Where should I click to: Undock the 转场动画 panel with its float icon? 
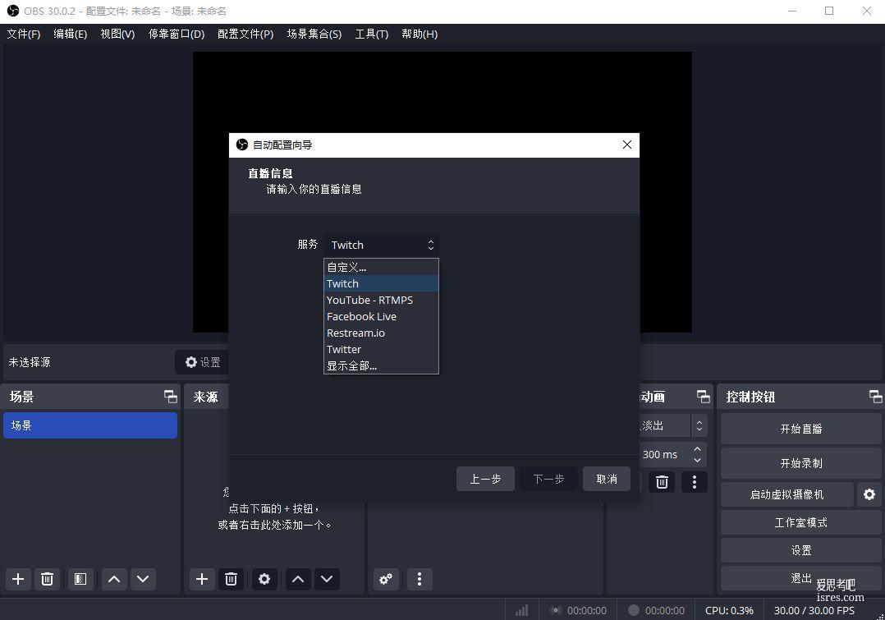point(704,397)
